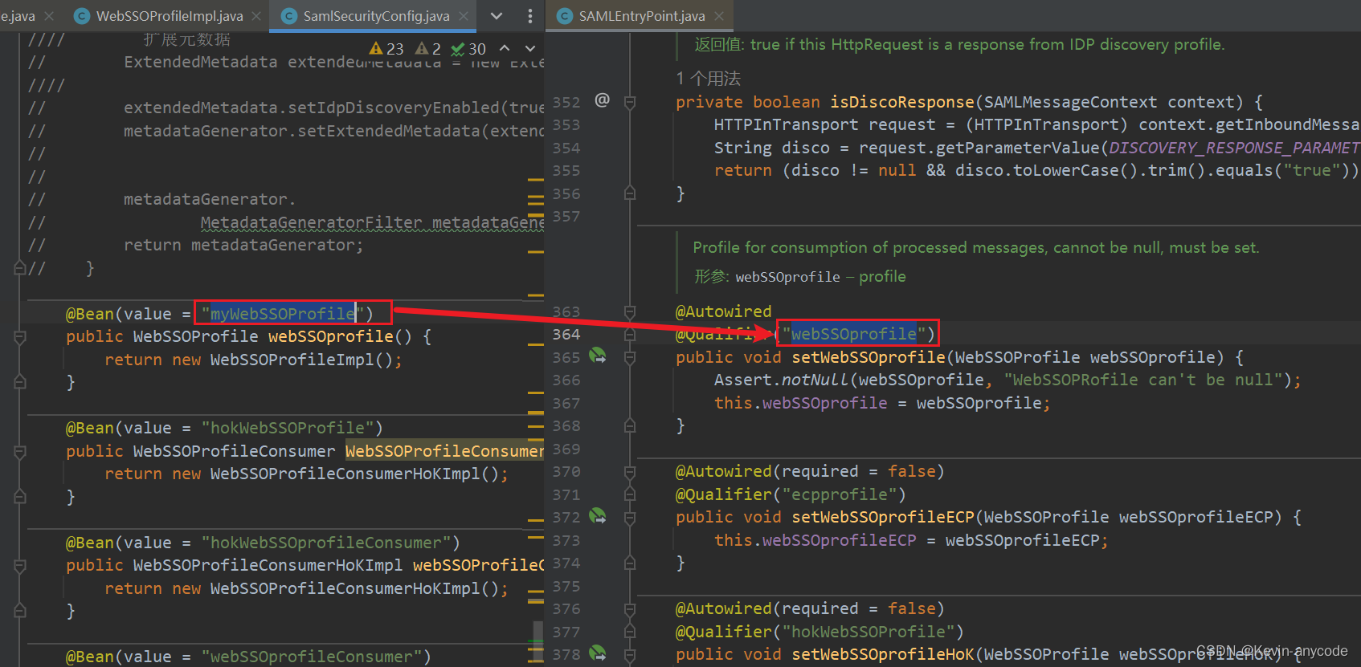Screen dimensions: 1361x667
Task: Go to previous highlighted problem arrow
Action: pyautogui.click(x=505, y=48)
